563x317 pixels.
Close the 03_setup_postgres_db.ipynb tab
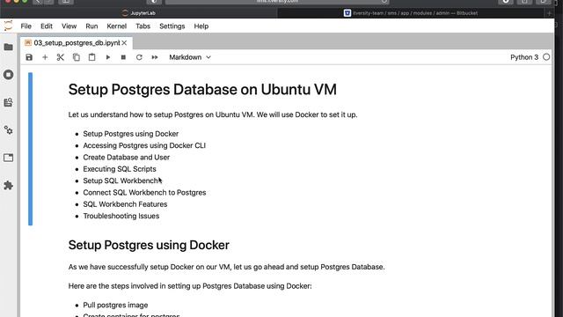point(124,43)
